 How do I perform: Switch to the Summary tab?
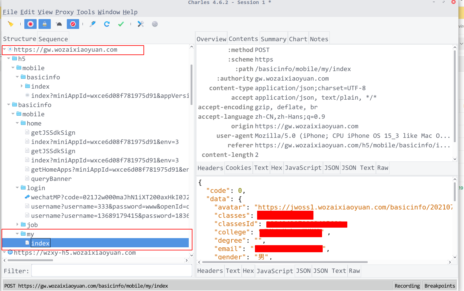[273, 39]
